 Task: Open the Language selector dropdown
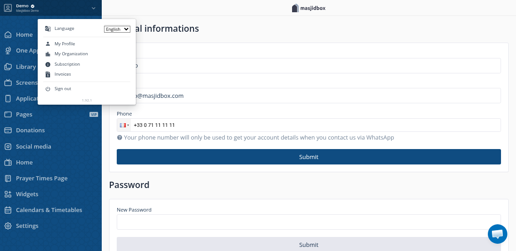point(117,29)
